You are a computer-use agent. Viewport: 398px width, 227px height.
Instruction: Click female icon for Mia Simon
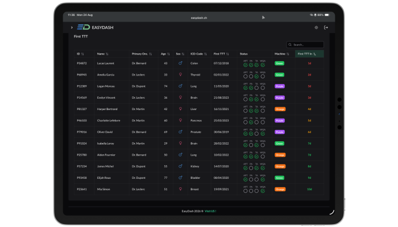[180, 189]
